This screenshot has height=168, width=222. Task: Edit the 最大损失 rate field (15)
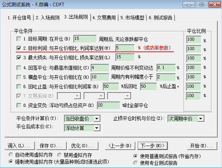coord(125,57)
